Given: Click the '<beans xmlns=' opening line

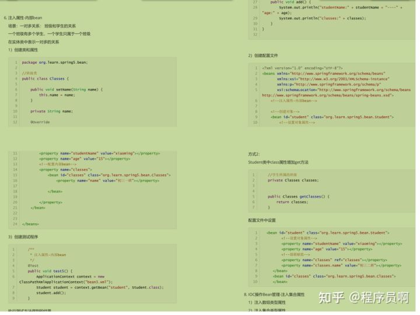Looking at the screenshot, I should (324, 73).
